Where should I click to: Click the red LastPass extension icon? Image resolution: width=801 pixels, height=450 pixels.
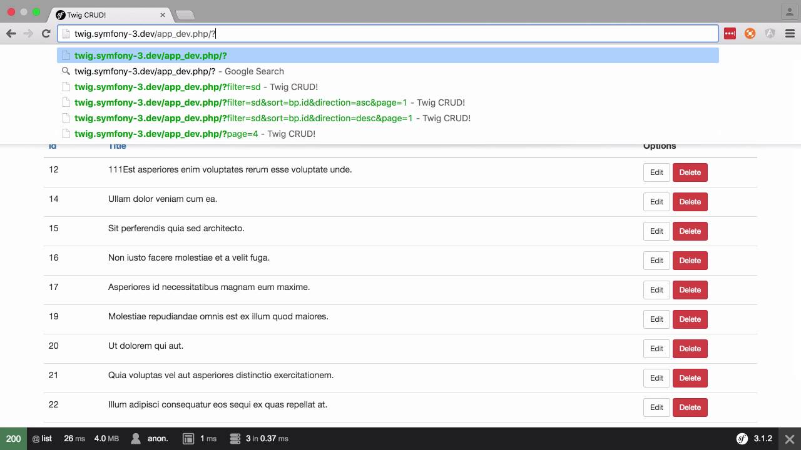730,34
